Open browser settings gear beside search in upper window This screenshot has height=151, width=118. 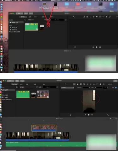click(66, 20)
